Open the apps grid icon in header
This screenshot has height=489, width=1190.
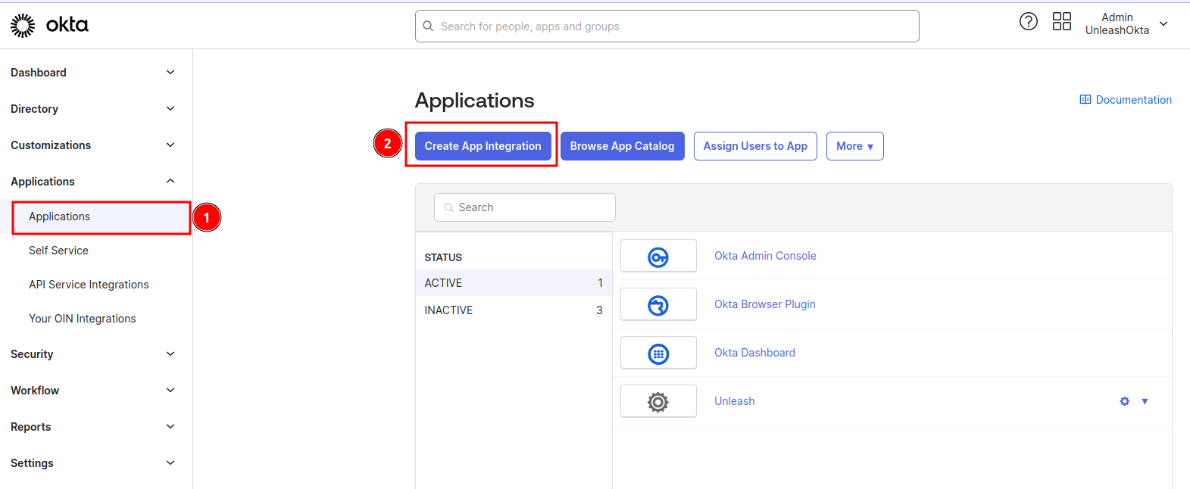point(1061,22)
